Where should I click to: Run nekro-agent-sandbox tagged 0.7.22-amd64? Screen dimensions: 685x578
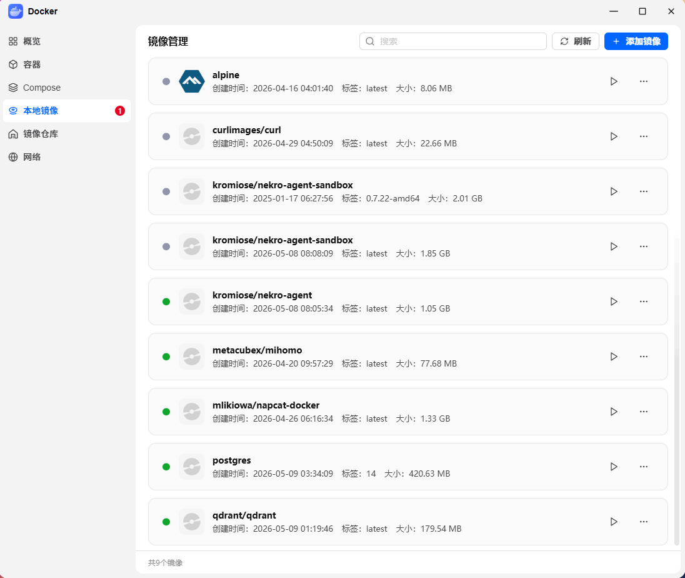pyautogui.click(x=614, y=191)
